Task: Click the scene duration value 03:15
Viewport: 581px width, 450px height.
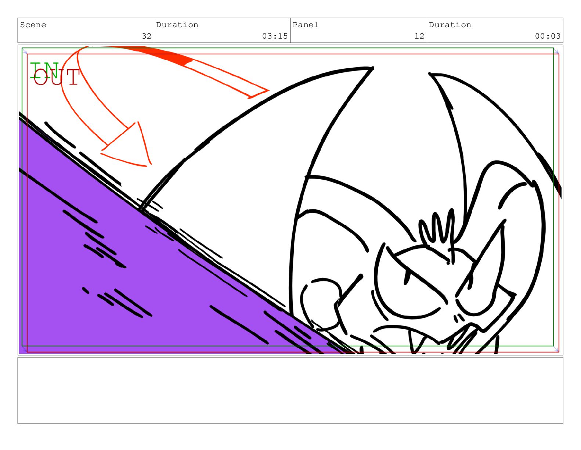Action: tap(275, 36)
